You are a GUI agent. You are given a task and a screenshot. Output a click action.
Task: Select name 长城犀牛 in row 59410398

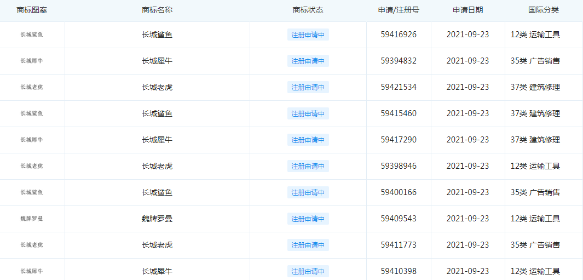(157, 271)
